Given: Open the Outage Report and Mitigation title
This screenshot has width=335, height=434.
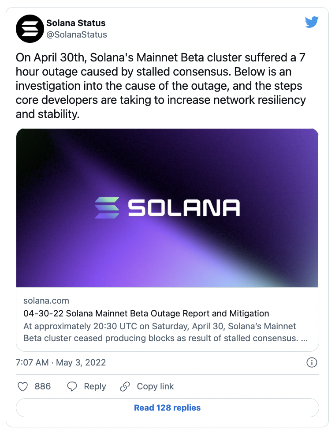Looking at the screenshot, I should tap(146, 314).
